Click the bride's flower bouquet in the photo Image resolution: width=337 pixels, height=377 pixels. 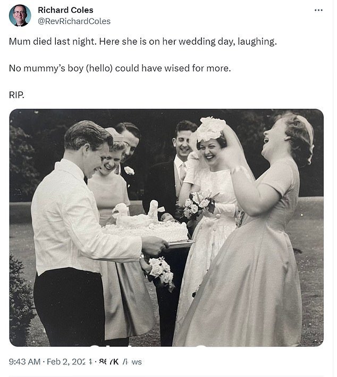tap(199, 204)
